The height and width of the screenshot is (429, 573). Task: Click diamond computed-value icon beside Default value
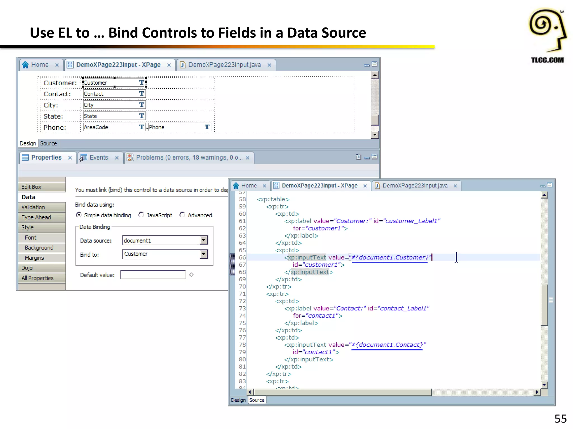(191, 275)
